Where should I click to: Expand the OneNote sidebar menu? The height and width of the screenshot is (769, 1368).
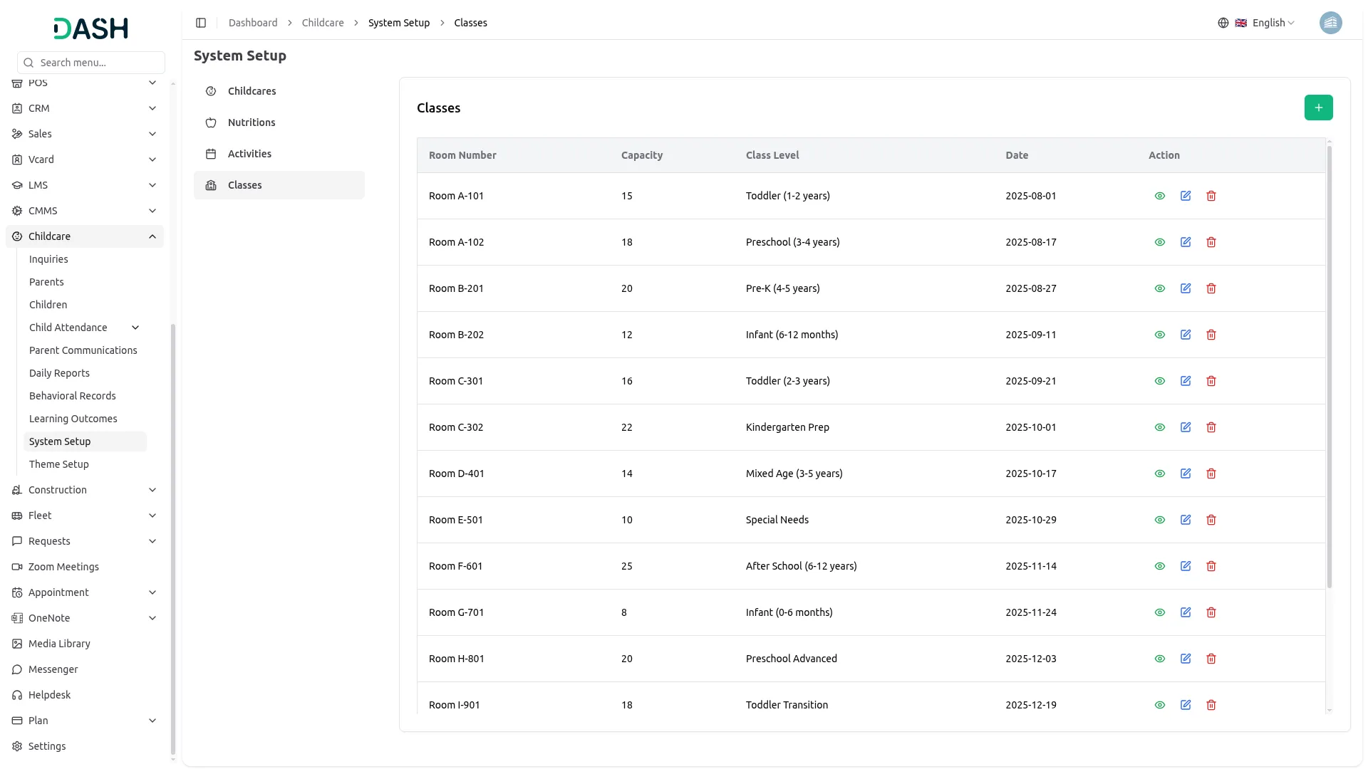(x=84, y=618)
